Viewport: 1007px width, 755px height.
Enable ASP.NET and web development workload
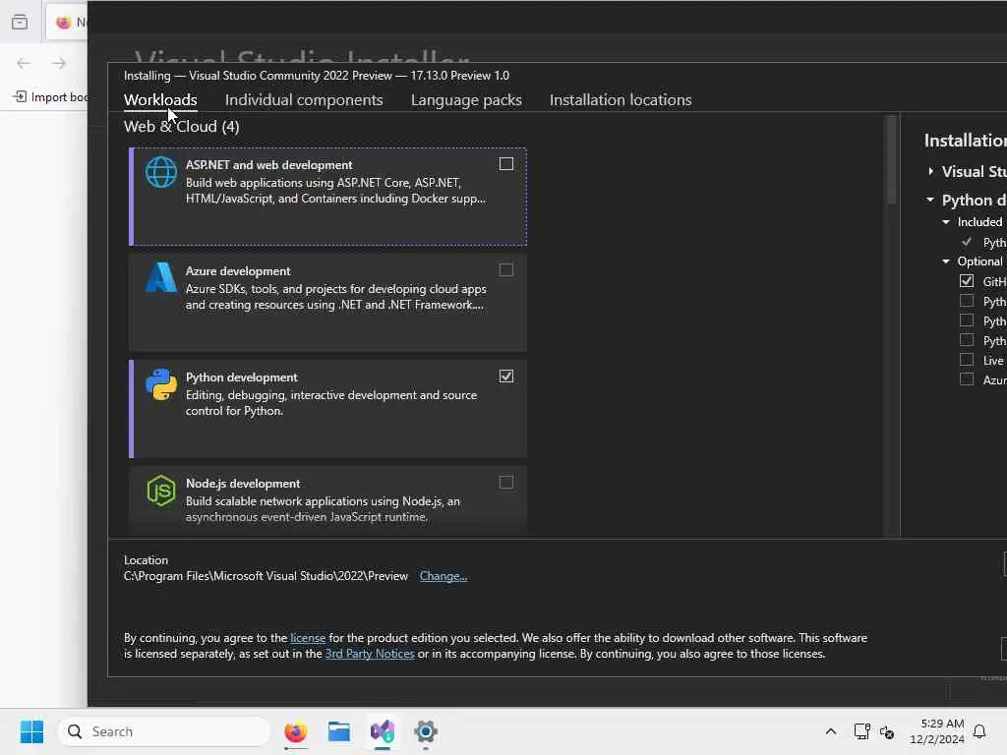tap(506, 164)
